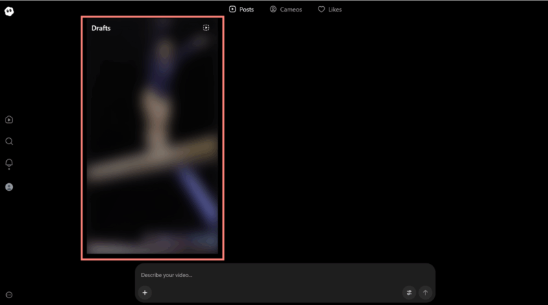Click the person icon beside Cameos
The height and width of the screenshot is (305, 548).
click(x=273, y=10)
